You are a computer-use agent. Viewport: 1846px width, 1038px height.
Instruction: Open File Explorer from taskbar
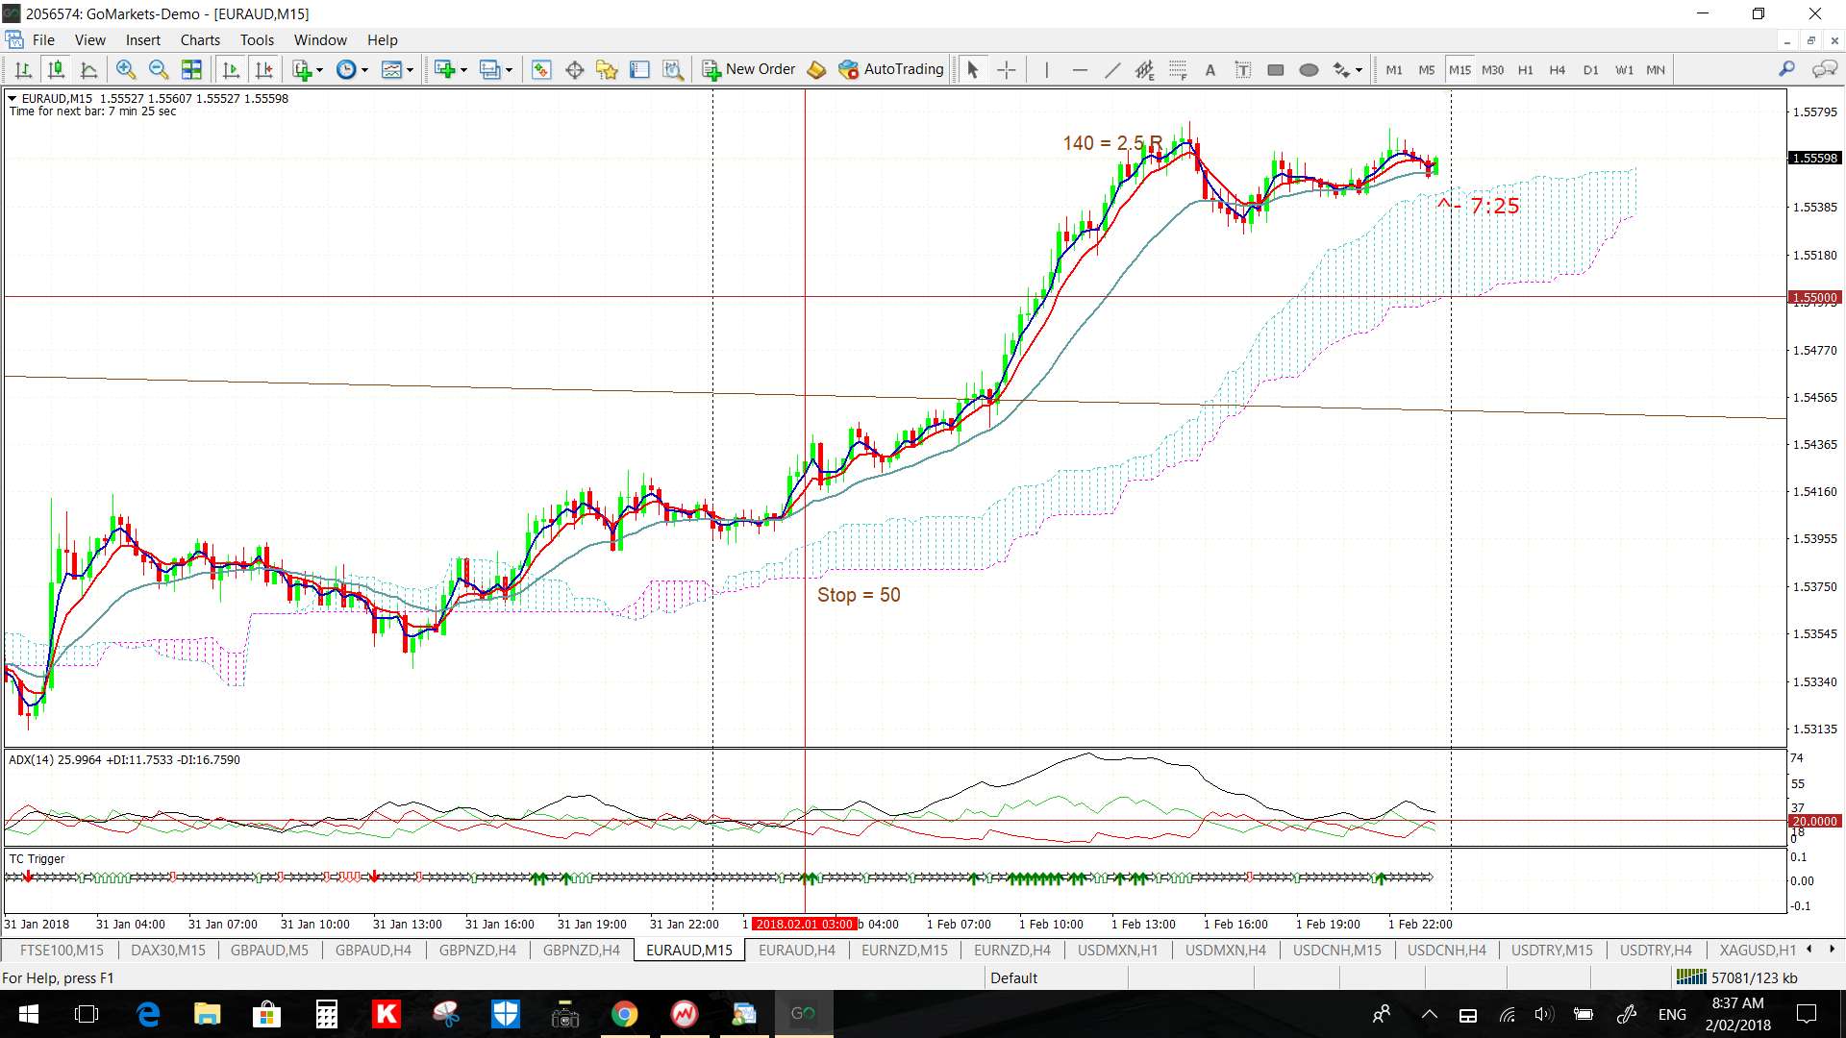[208, 1014]
